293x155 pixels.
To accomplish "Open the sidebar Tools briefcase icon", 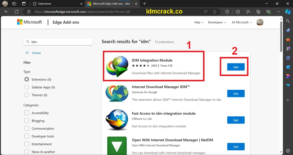I will click(x=288, y=40).
